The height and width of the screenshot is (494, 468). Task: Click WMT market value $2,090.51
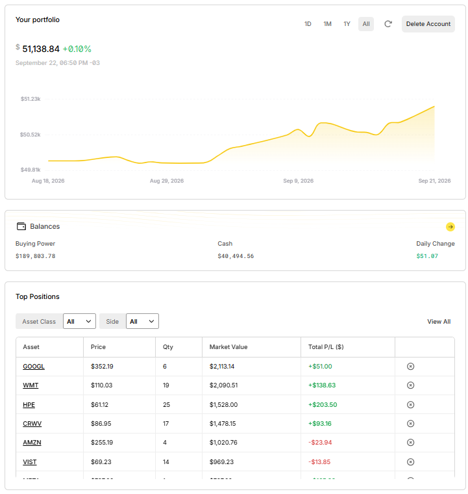(x=224, y=385)
